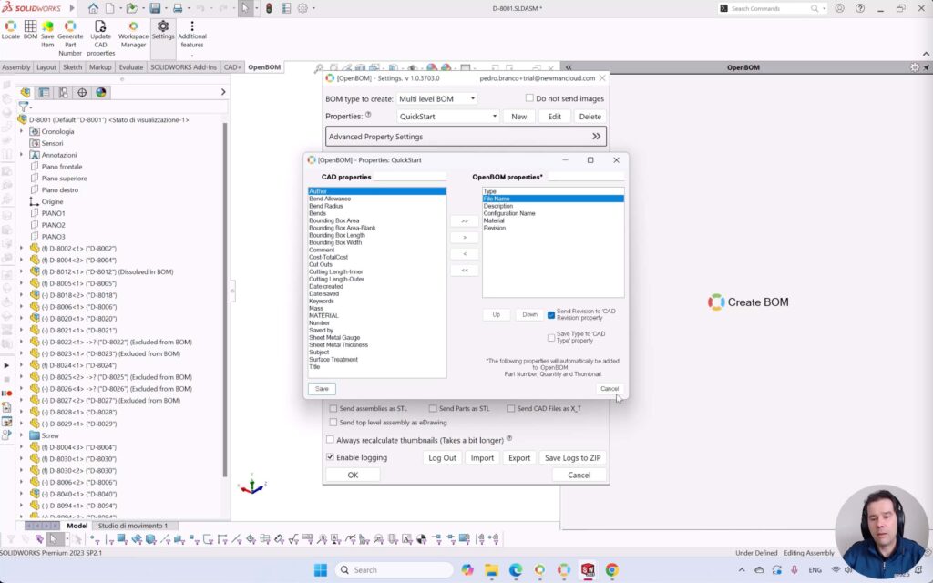Expand the FeatureManager panel arrow
Screen dimensions: 933x583
click(x=223, y=92)
